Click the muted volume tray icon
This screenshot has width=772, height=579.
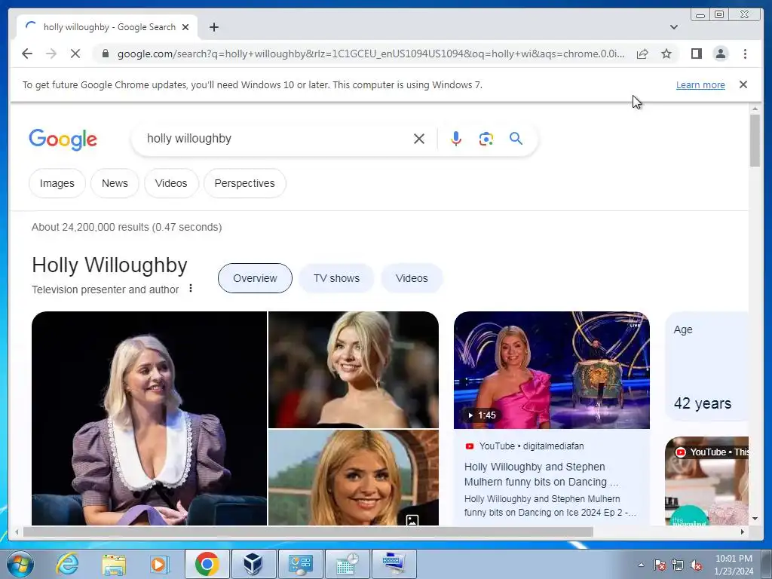(696, 565)
